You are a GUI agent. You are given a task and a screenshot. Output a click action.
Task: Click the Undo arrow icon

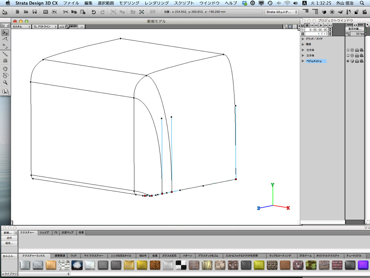click(94, 12)
